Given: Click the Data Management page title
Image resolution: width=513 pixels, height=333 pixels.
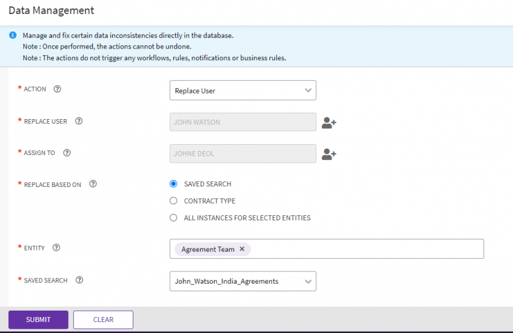Looking at the screenshot, I should click(x=51, y=10).
